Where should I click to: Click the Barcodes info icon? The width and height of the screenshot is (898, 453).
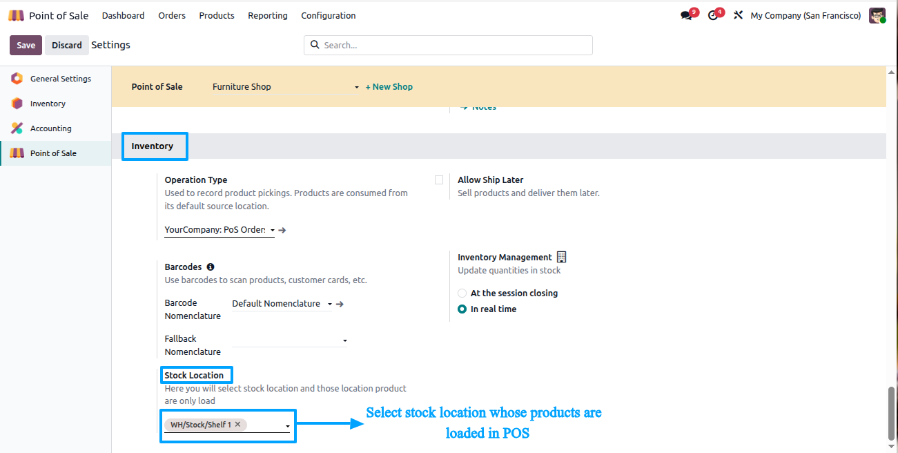pos(211,267)
